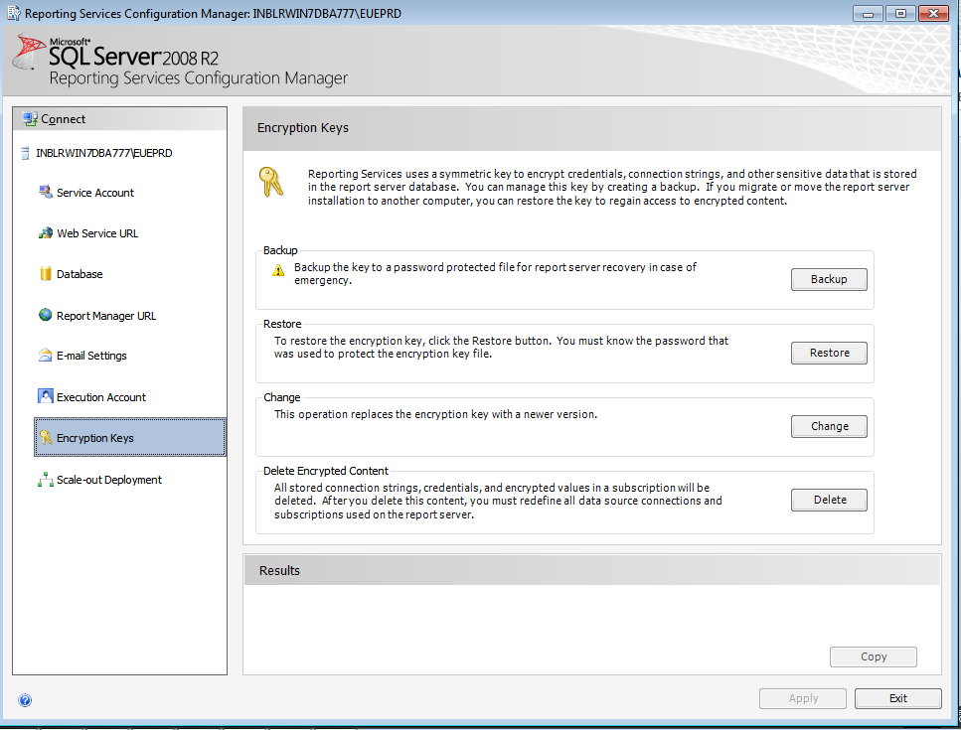
Task: Click the Encryption Keys page heading
Action: point(303,128)
